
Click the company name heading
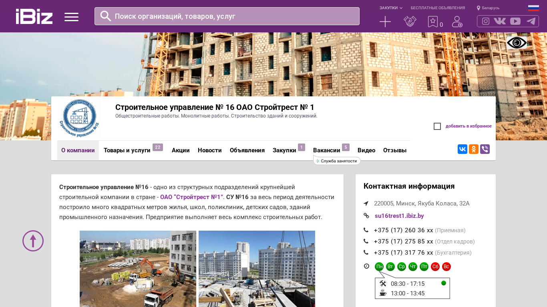click(x=215, y=107)
